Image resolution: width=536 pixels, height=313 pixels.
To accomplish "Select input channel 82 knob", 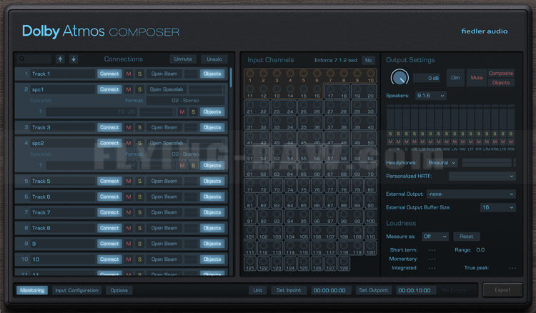I will pyautogui.click(x=263, y=199).
